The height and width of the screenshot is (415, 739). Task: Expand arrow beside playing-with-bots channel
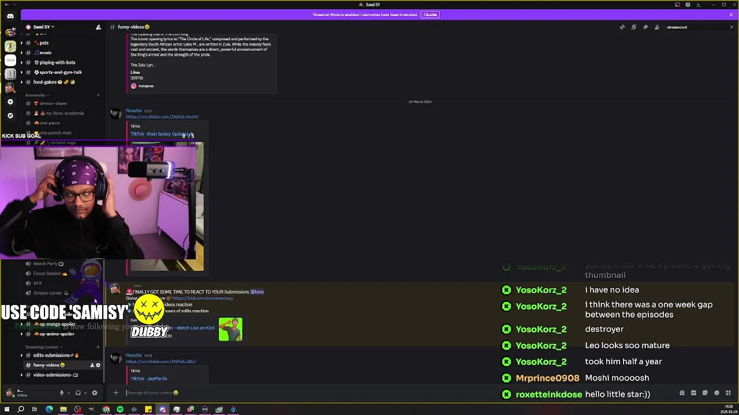pyautogui.click(x=21, y=62)
